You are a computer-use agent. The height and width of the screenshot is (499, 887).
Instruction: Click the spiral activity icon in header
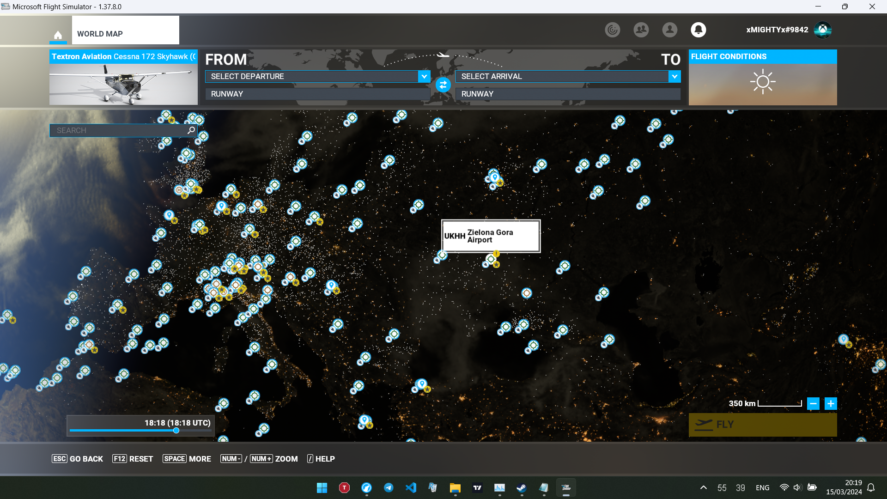pyautogui.click(x=612, y=30)
